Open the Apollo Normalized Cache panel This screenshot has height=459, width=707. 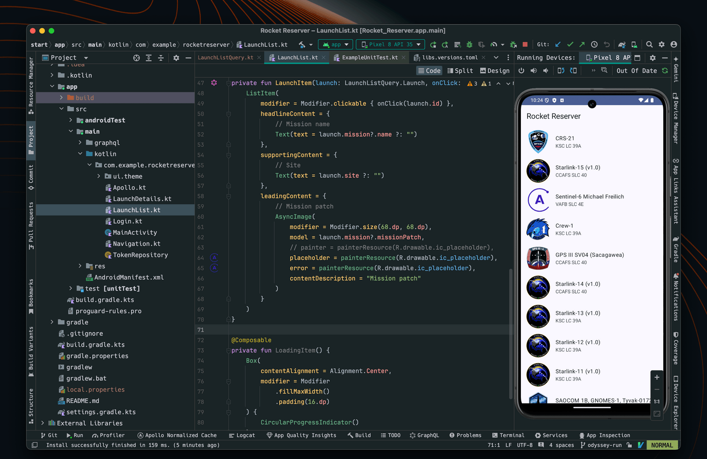[x=178, y=435]
